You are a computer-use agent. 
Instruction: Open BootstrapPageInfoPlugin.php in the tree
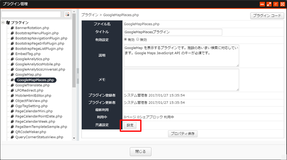(x=40, y=43)
